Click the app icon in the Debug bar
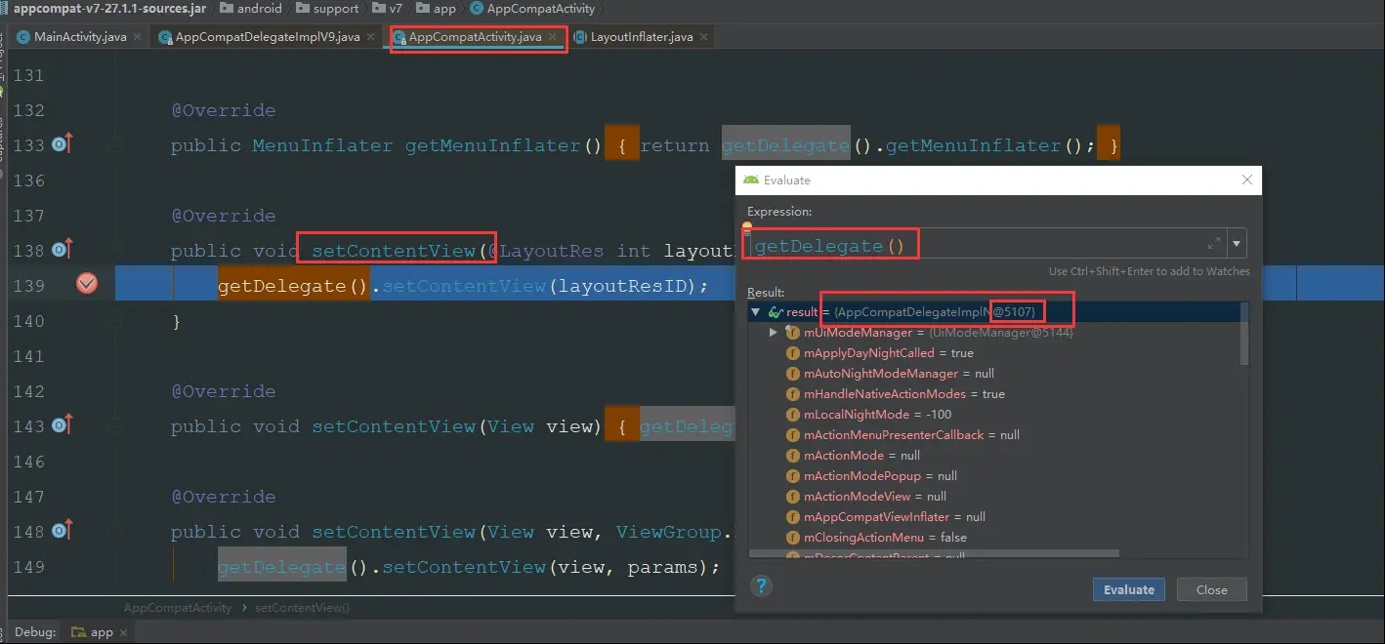Image resolution: width=1385 pixels, height=644 pixels. click(x=78, y=632)
